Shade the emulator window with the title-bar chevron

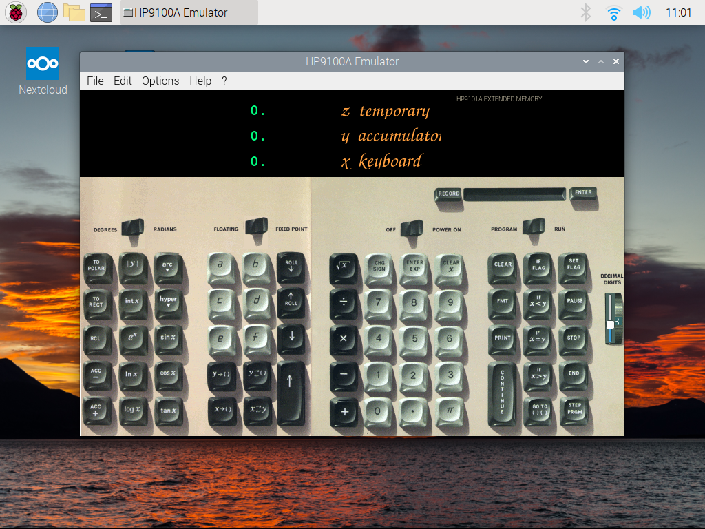click(585, 61)
